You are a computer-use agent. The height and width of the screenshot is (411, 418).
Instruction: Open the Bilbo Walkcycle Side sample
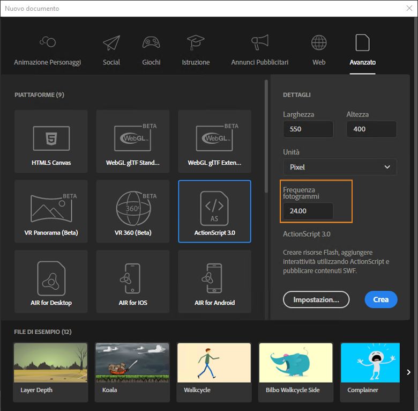296,372
